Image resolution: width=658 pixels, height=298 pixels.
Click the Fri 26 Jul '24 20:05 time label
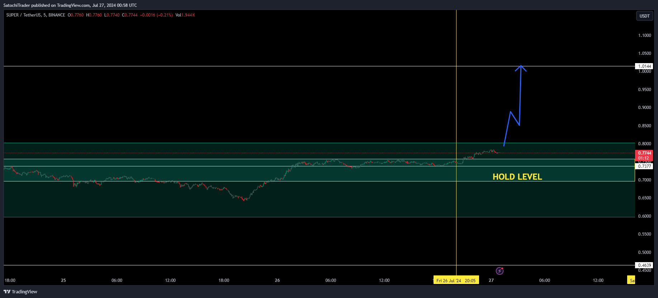coord(456,280)
